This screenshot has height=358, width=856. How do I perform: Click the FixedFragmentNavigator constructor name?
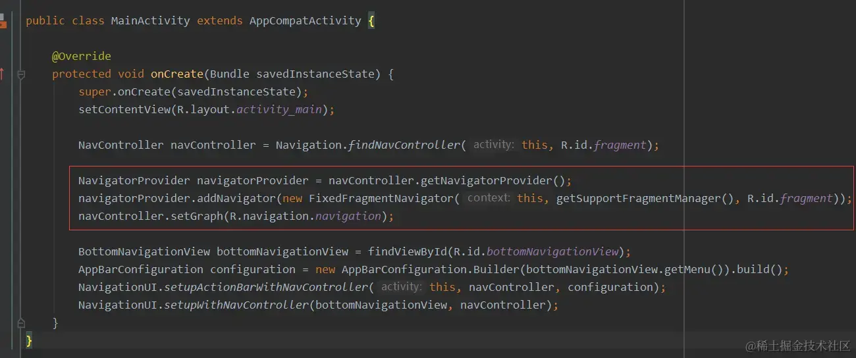[381, 198]
